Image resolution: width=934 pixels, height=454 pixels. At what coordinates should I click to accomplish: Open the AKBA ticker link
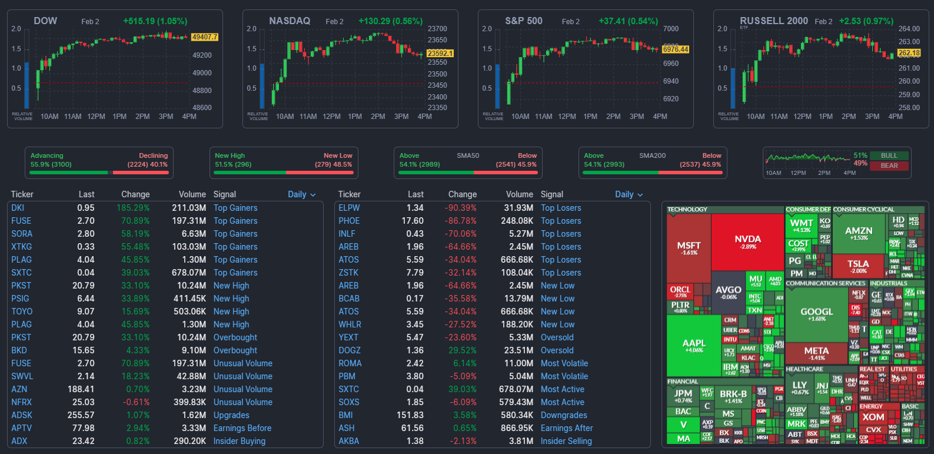pyautogui.click(x=349, y=441)
